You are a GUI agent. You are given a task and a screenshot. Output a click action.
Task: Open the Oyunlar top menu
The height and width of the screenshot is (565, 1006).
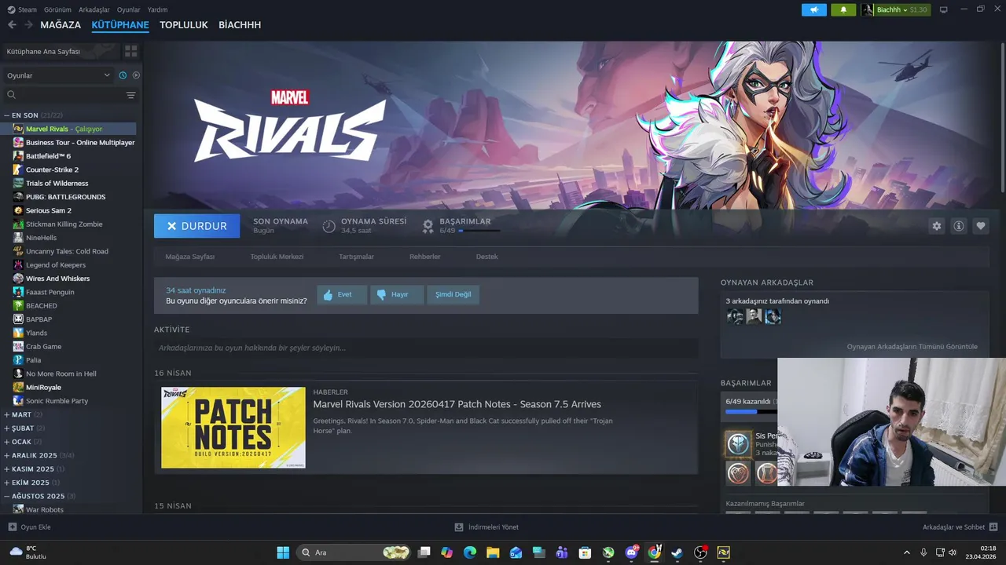click(129, 9)
